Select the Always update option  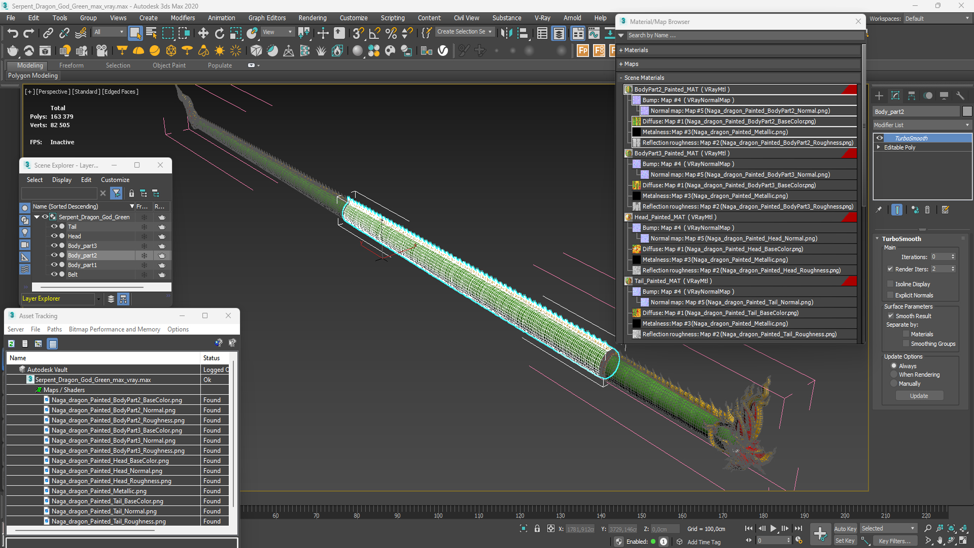pos(894,366)
